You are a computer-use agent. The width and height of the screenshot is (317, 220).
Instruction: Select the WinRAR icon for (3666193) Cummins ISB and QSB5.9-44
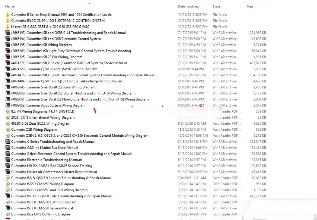(x=8, y=33)
